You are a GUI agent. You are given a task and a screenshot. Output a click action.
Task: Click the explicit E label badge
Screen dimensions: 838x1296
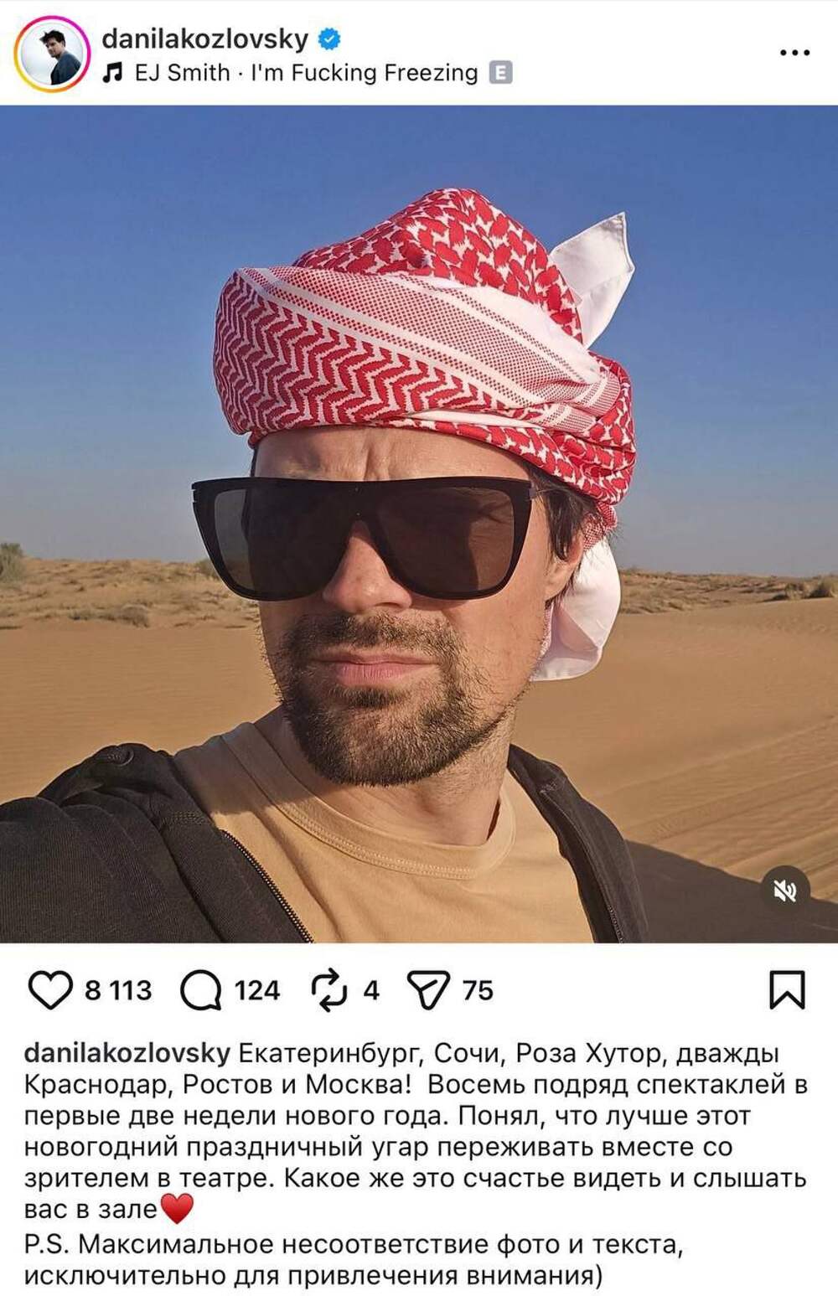coord(500,73)
